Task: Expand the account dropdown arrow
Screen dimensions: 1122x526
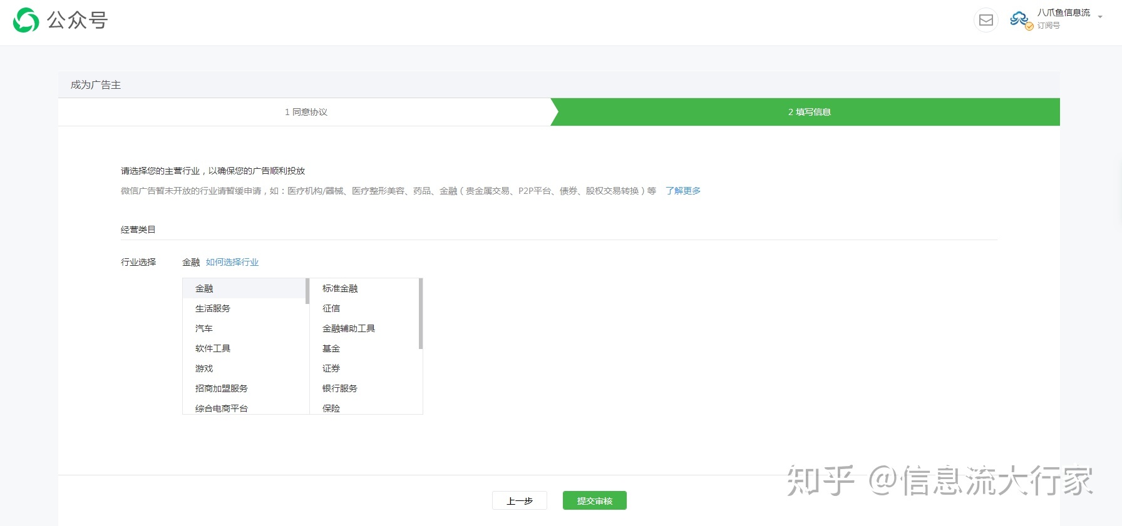Action: [1100, 17]
